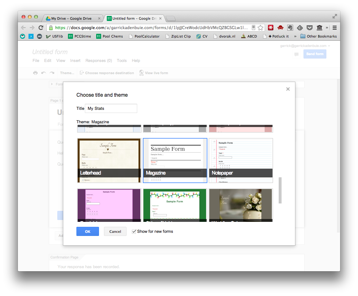Show more extensions with the chevron
The width and height of the screenshot is (358, 296).
click(x=327, y=28)
